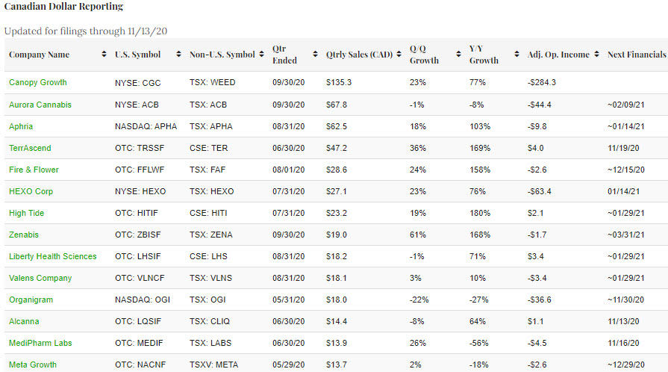The image size is (668, 372).
Task: Open Liberty Health Sciences link
Action: (x=52, y=256)
